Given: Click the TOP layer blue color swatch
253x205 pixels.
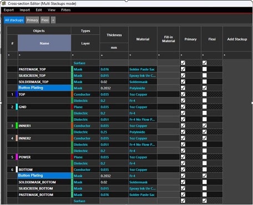Looking at the screenshot, I should (x=17, y=94).
